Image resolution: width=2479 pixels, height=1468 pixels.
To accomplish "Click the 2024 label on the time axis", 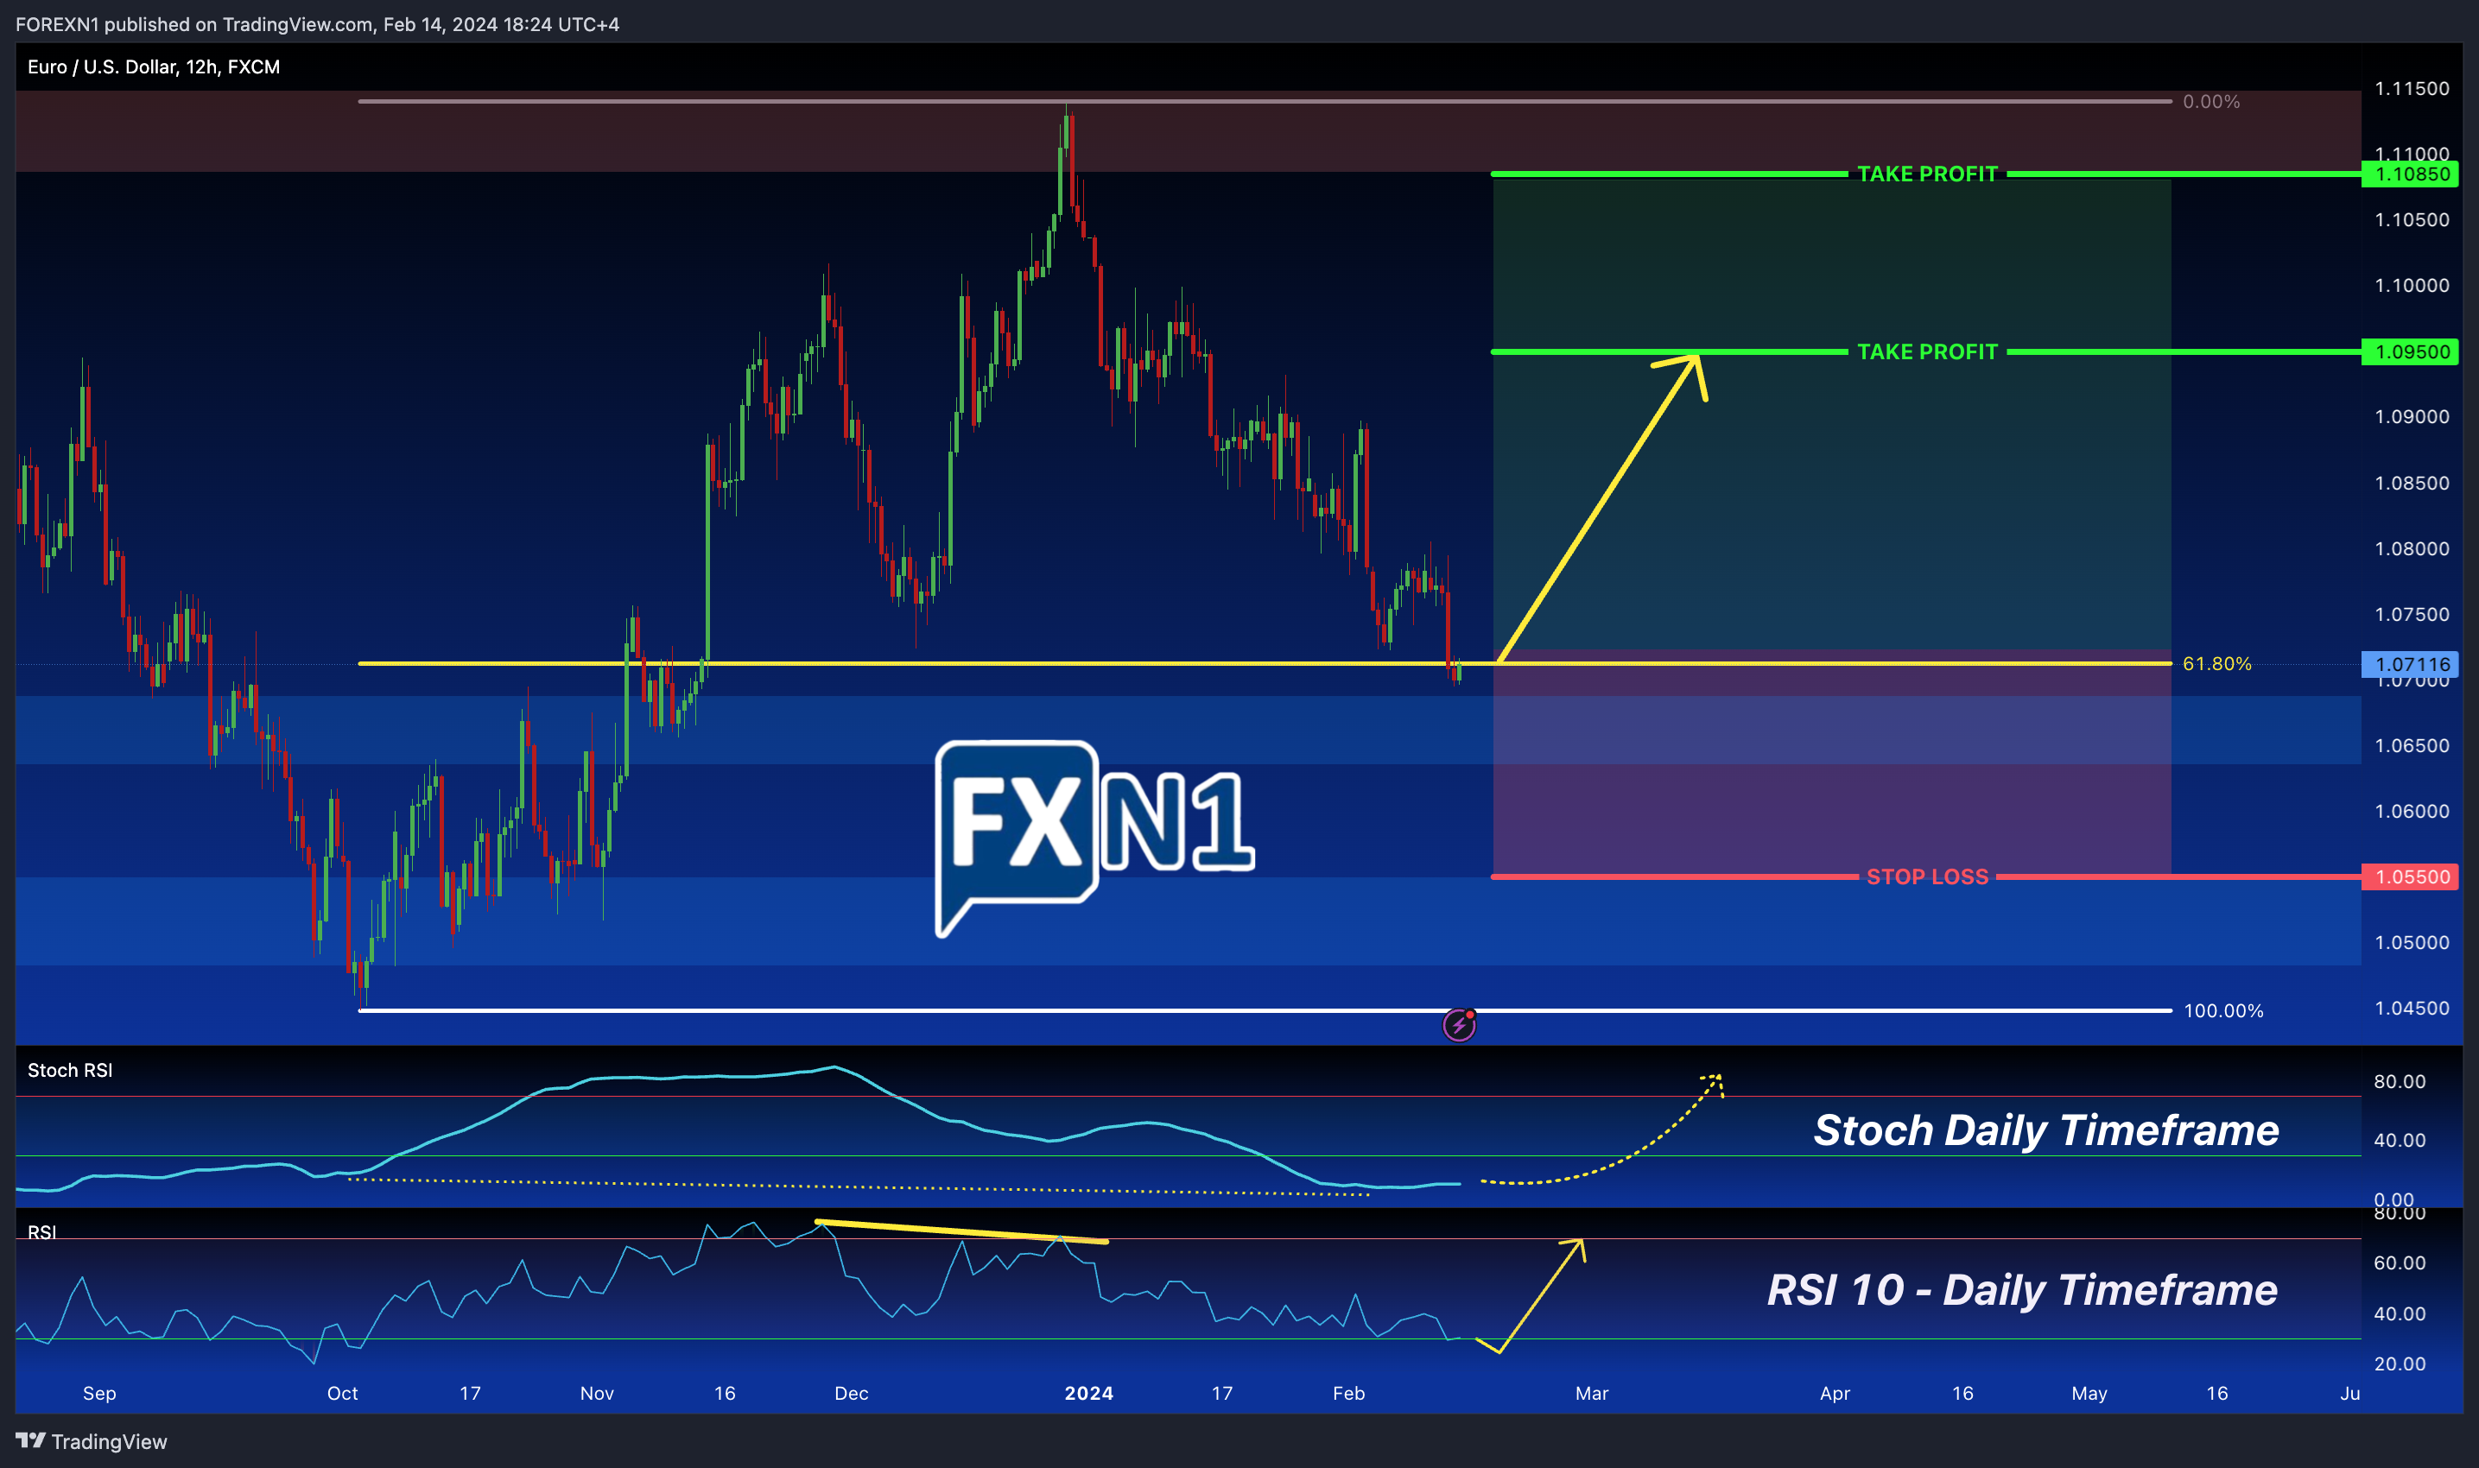I will (x=1088, y=1393).
